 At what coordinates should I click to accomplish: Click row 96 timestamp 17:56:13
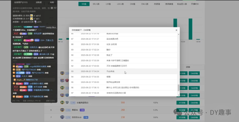90,88
